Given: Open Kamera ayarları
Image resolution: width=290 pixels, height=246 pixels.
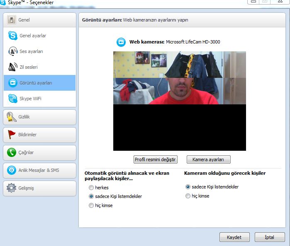Looking at the screenshot, I should pos(208,159).
